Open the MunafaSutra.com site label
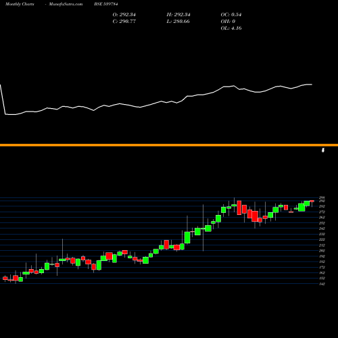Screen dimensions: 338x338 66,4
